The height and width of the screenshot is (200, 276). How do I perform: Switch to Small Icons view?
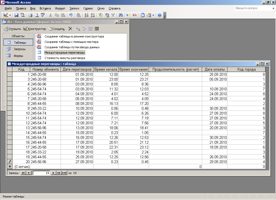click(x=84, y=29)
